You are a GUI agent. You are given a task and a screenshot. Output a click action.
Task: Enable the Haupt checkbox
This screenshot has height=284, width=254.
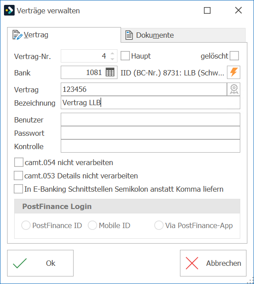[x=125, y=55]
